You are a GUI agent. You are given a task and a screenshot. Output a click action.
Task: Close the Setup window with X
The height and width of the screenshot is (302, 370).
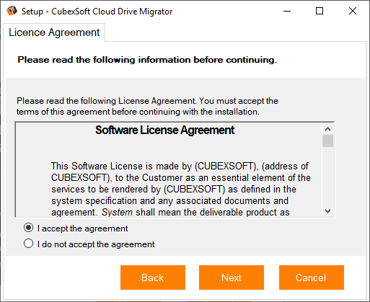point(353,11)
